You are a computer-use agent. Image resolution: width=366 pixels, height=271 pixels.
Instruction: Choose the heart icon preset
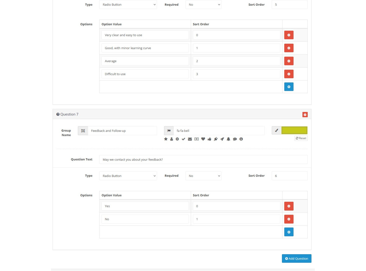point(203,139)
